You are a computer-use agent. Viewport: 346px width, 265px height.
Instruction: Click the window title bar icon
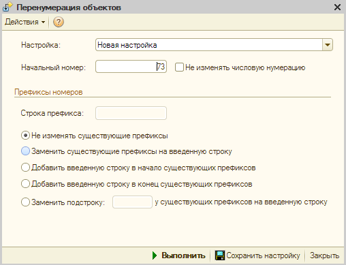(7, 7)
